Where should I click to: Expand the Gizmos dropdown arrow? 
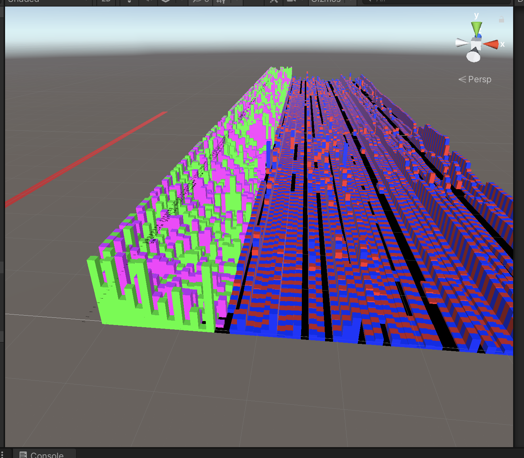coord(351,1)
